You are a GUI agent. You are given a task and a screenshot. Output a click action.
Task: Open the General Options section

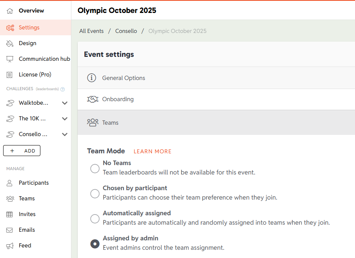(x=124, y=78)
